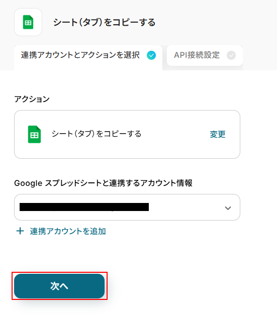
Task: Expand the account dropdown chevron arrow
Action: 228,208
